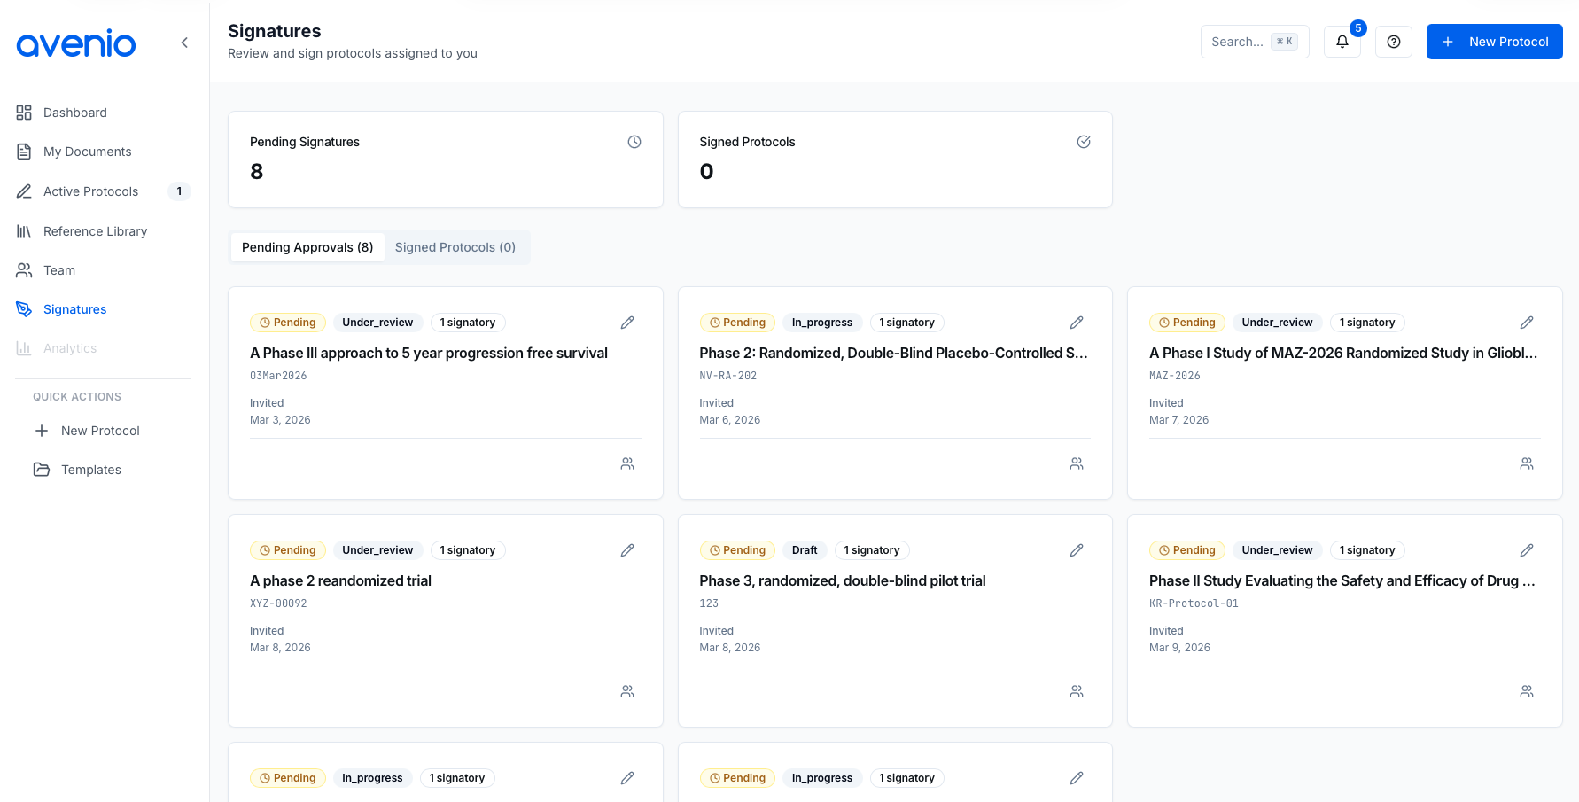Click the pencil icon on the NV-RA-202 card
1579x802 pixels.
coord(1077,323)
